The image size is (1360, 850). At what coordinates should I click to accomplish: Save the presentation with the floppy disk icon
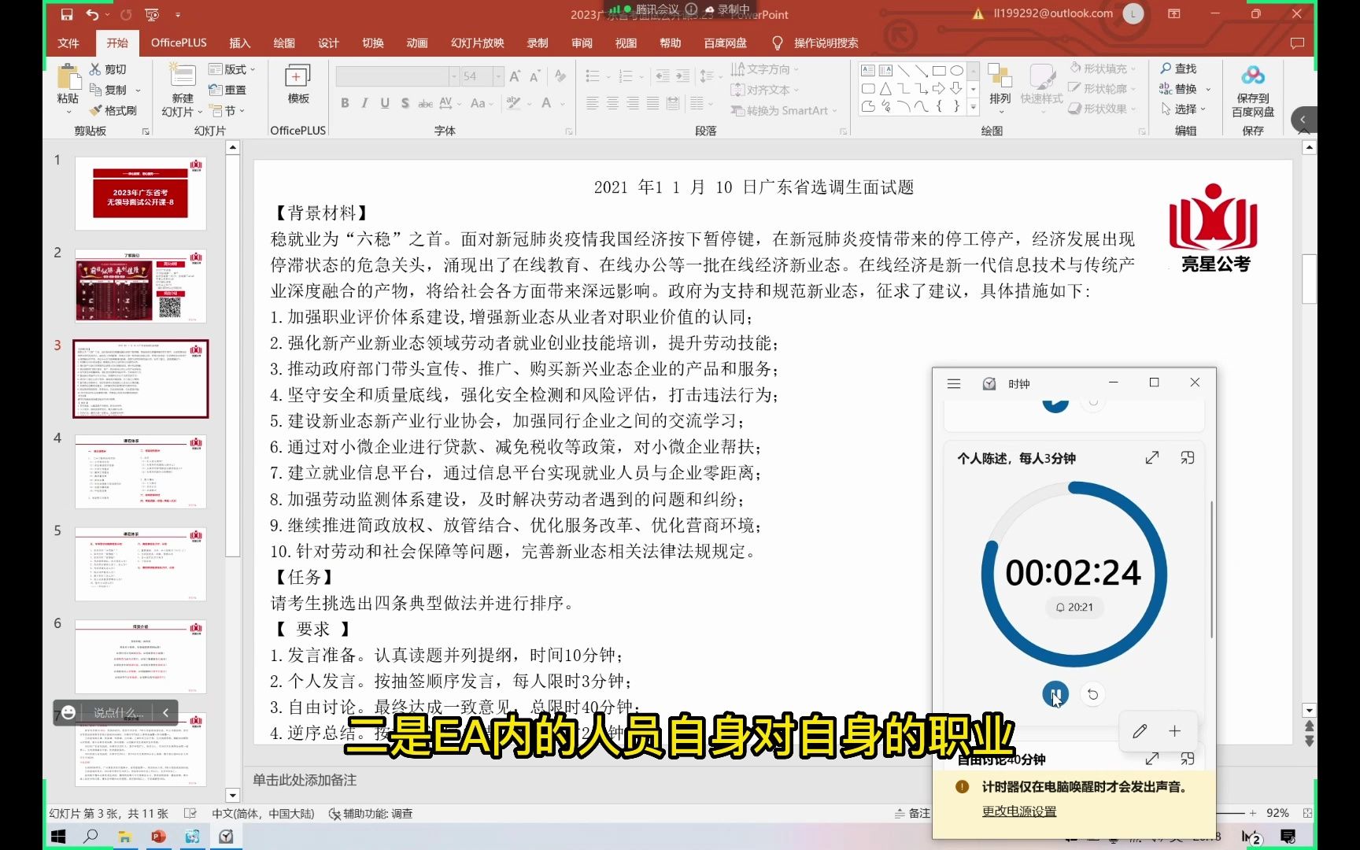point(67,14)
